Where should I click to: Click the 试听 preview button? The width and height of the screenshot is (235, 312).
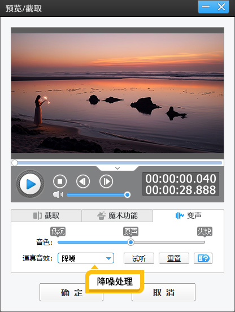point(139,258)
